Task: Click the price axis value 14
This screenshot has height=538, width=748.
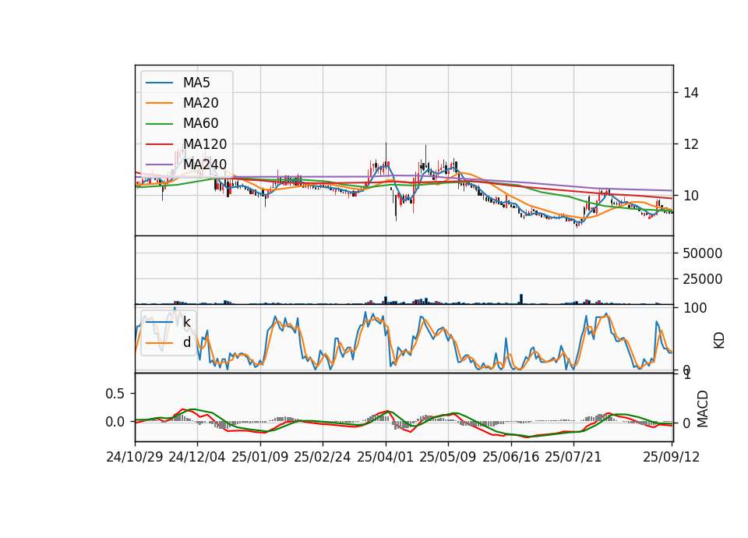Action: coord(691,93)
